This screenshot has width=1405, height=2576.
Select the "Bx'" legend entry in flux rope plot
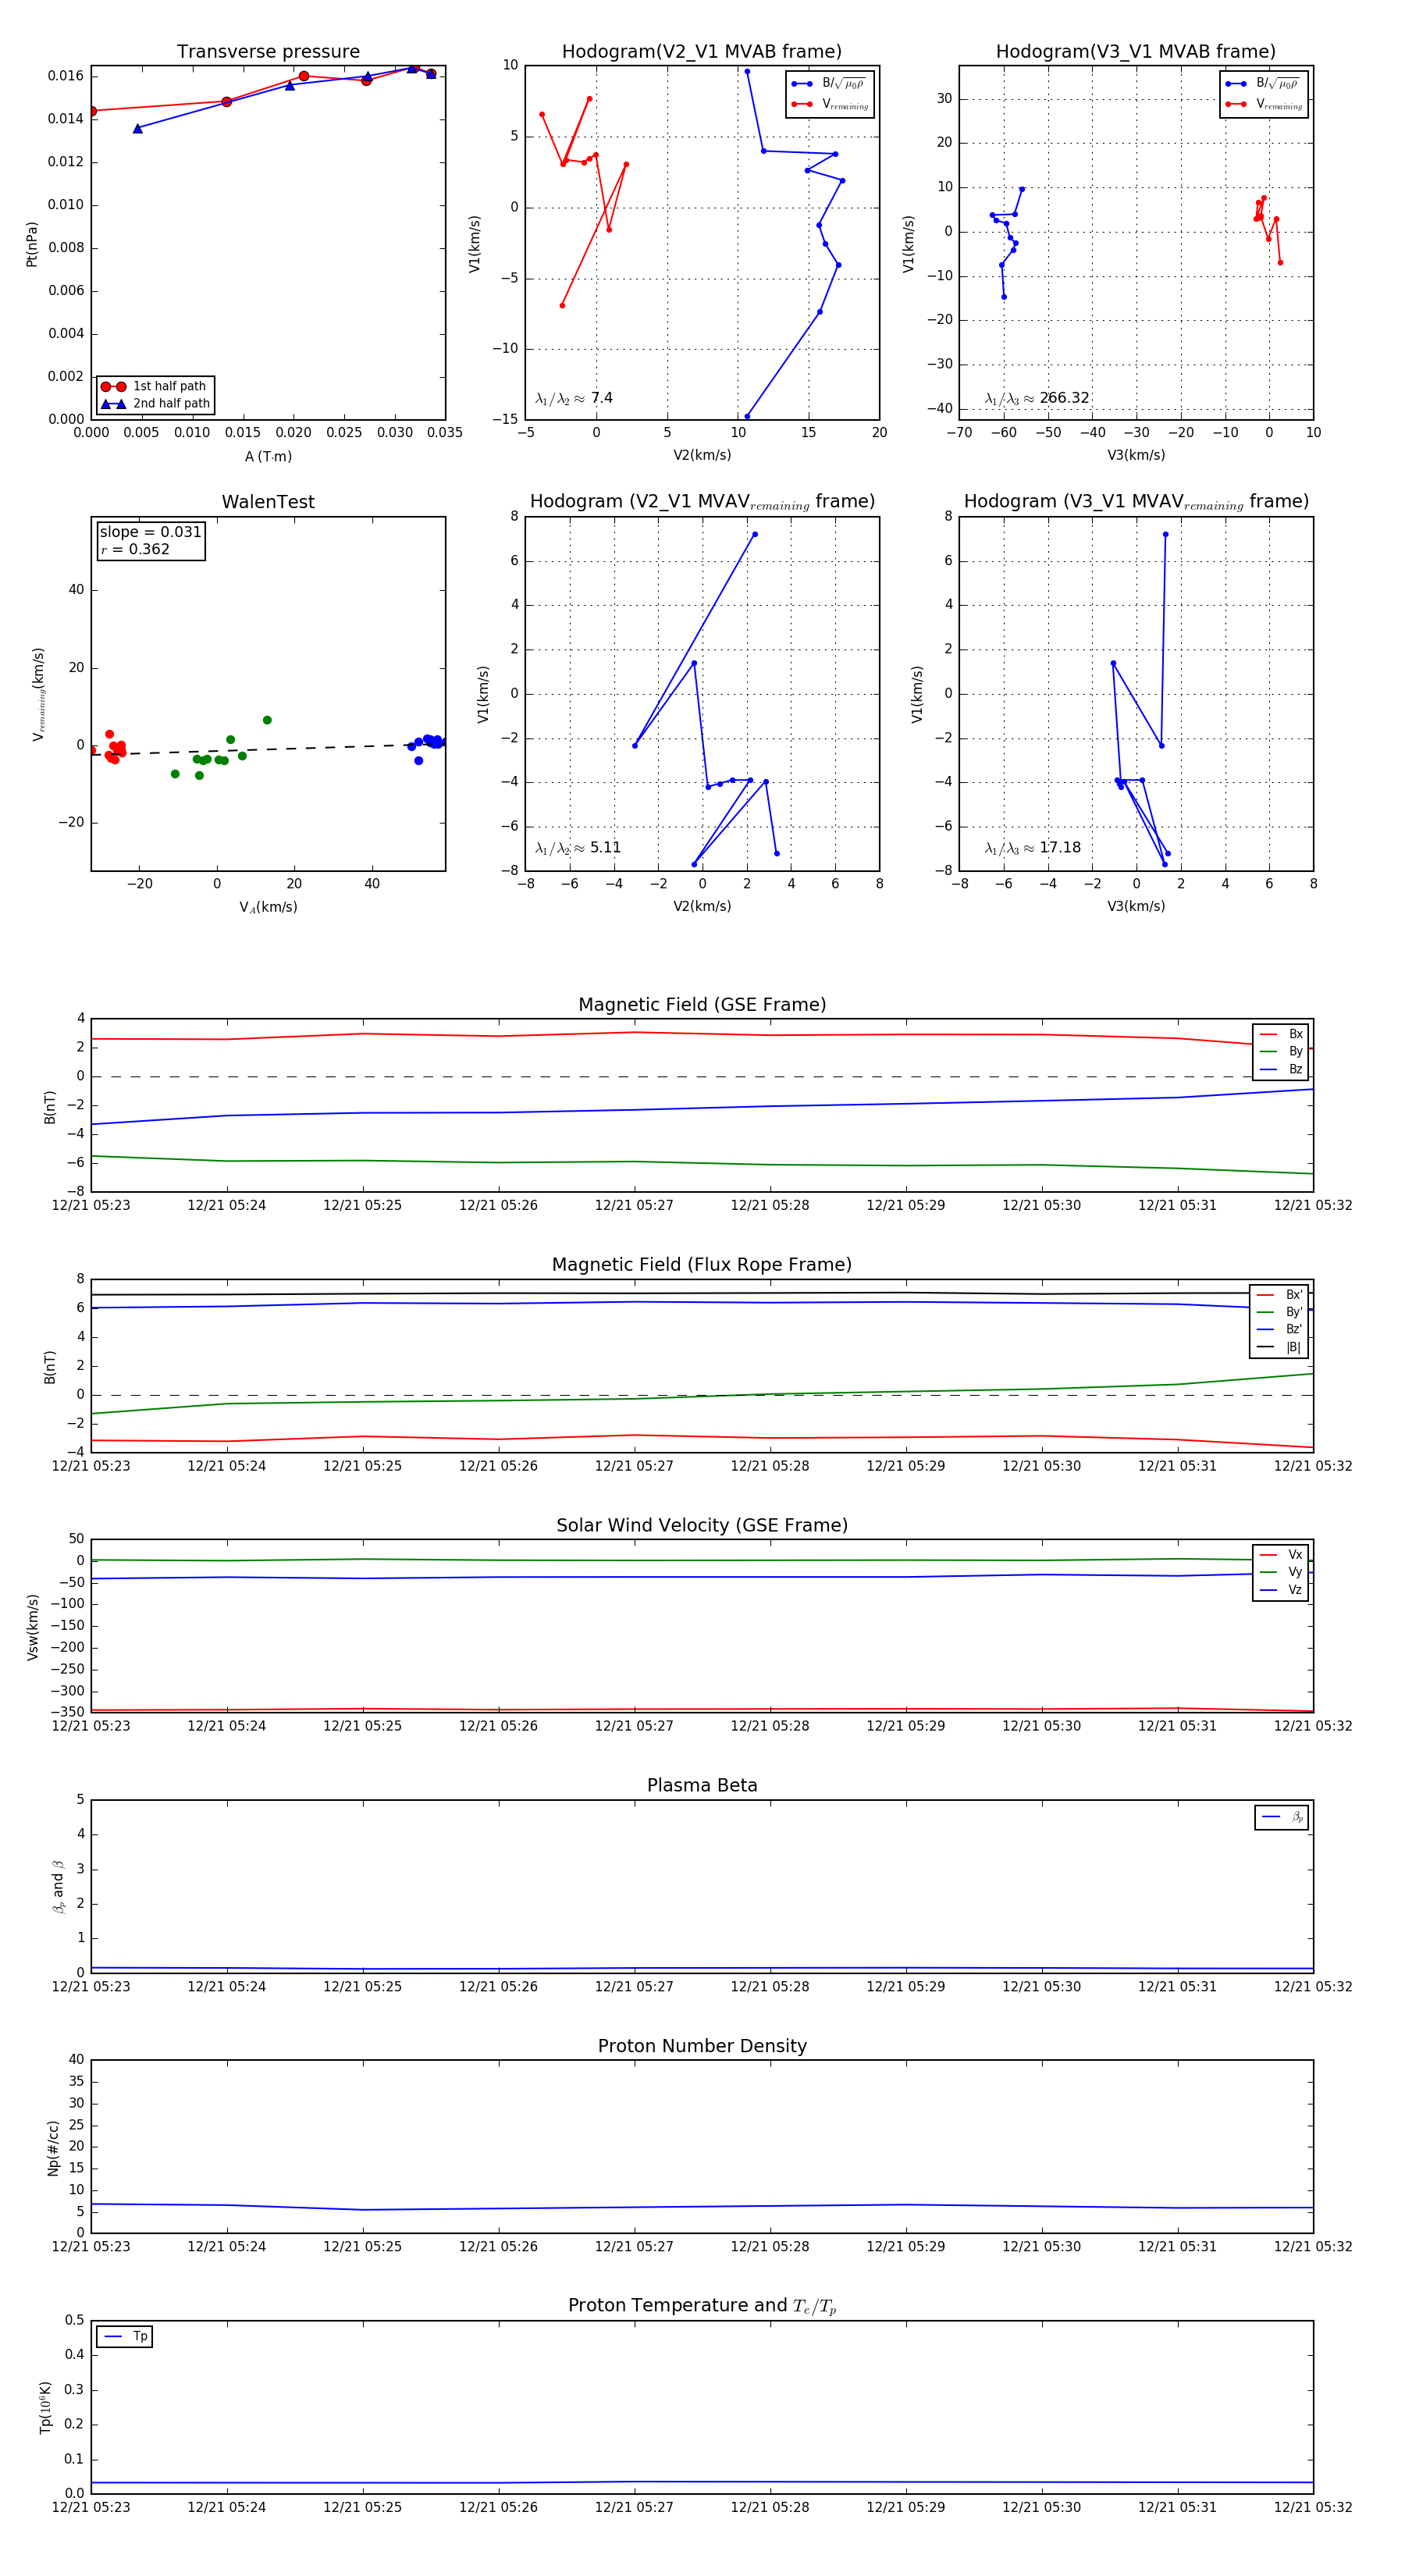pos(1279,1294)
